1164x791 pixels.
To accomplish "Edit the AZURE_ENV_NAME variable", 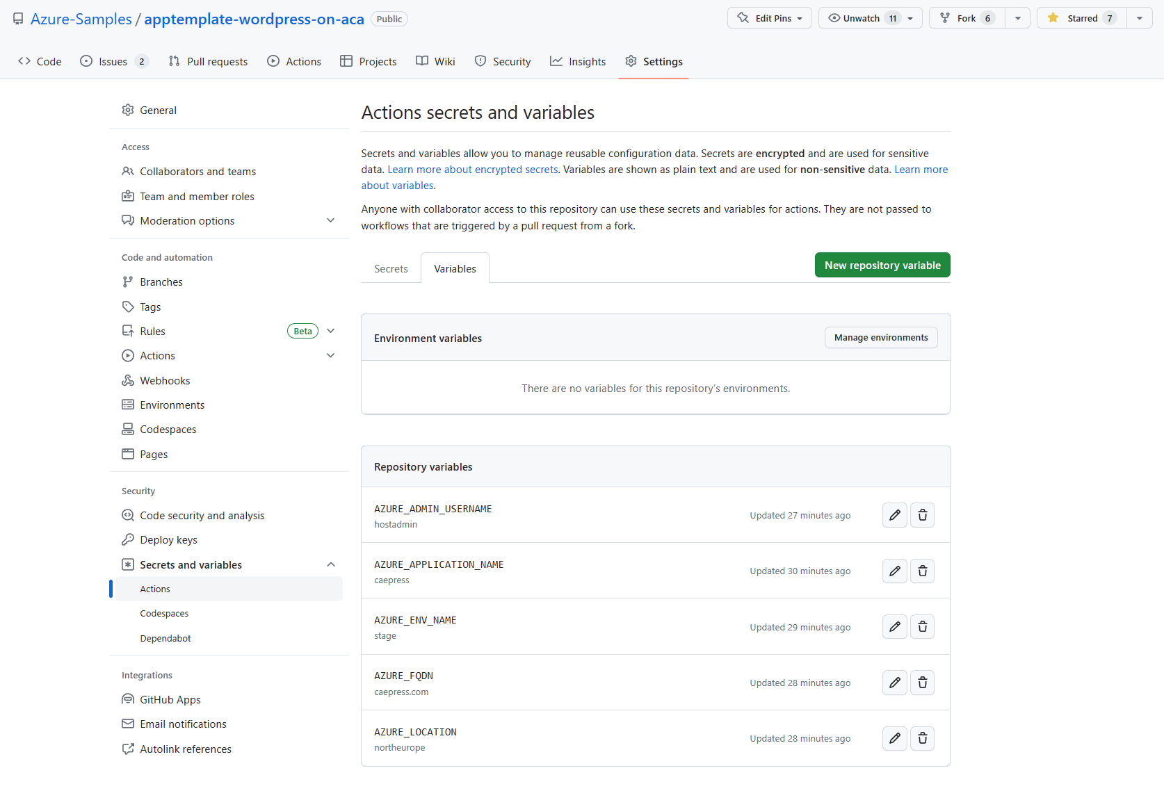I will 894,627.
